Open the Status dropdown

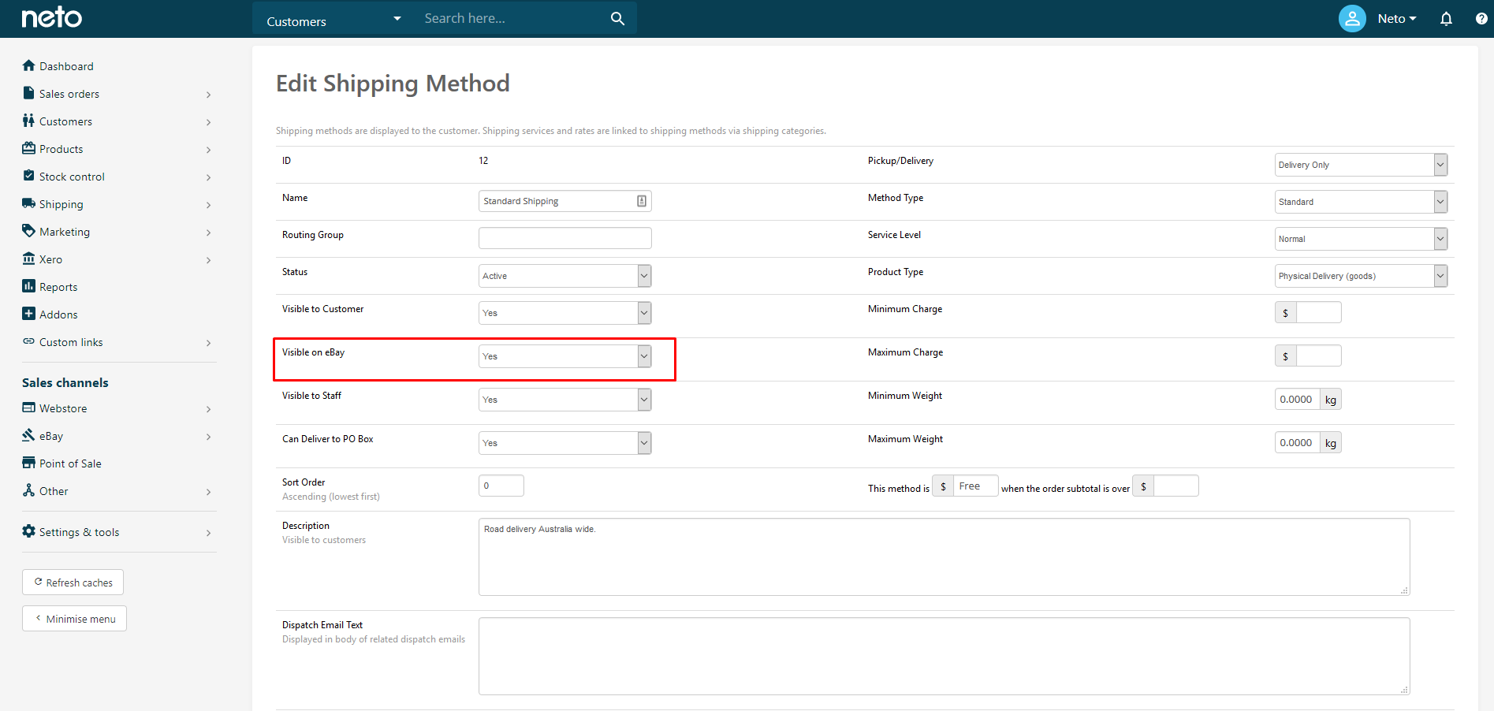[564, 276]
